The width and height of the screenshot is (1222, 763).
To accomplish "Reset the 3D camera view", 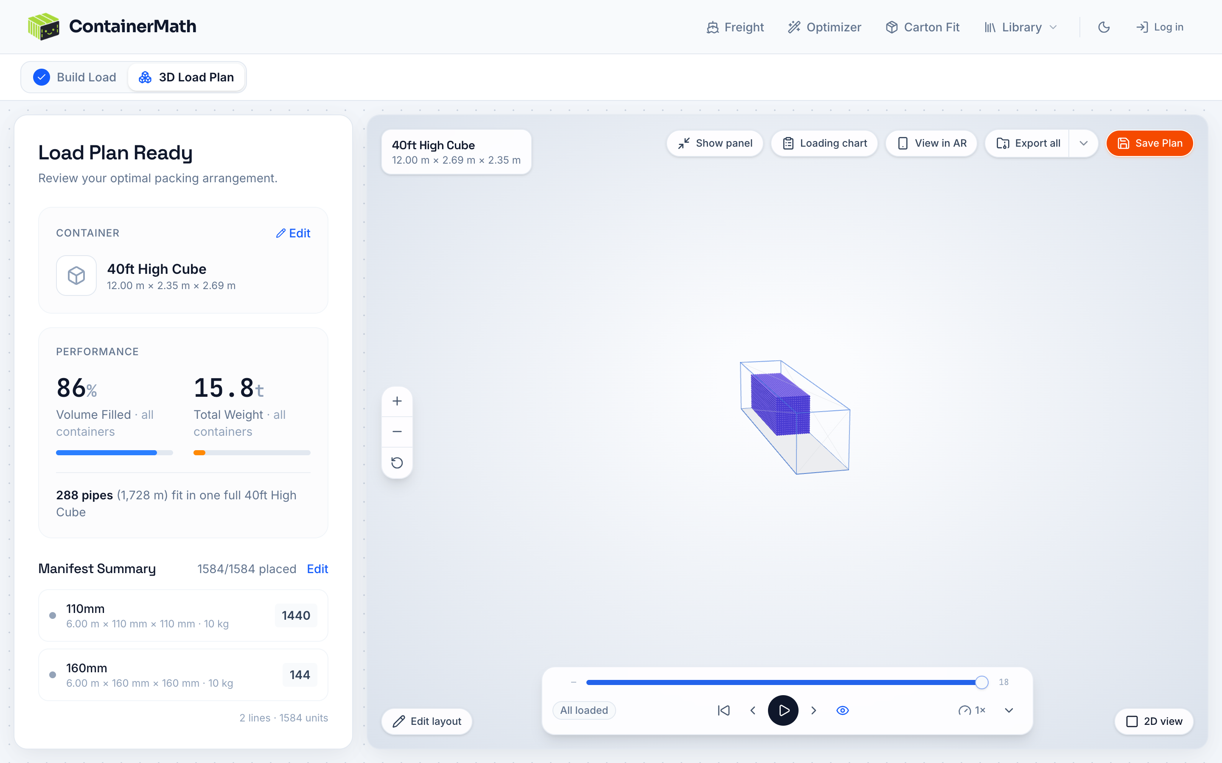I will click(397, 463).
